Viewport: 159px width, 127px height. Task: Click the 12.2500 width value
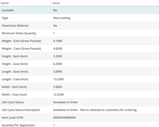(x=58, y=95)
